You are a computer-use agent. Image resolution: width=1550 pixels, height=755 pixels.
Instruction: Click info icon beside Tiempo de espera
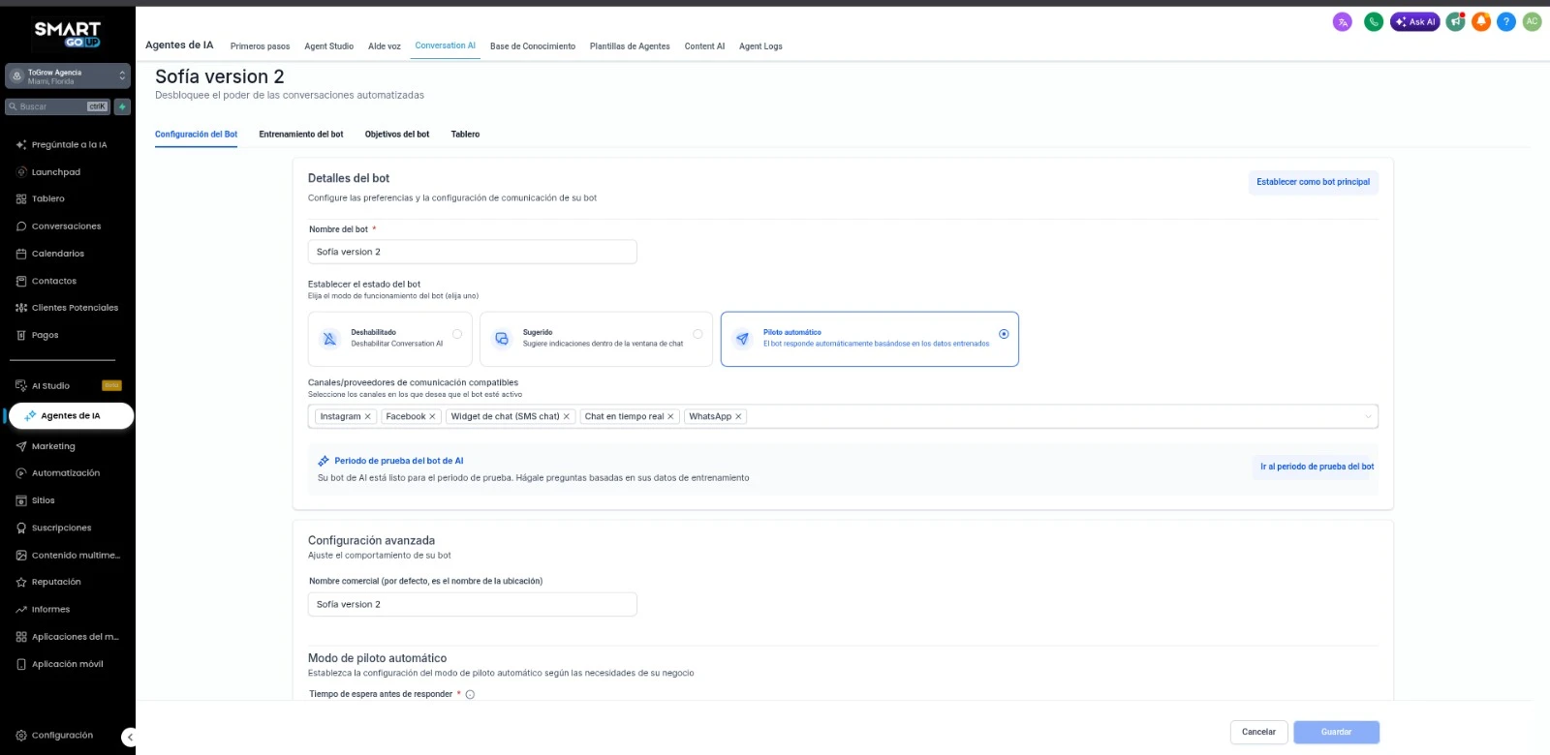tap(470, 694)
